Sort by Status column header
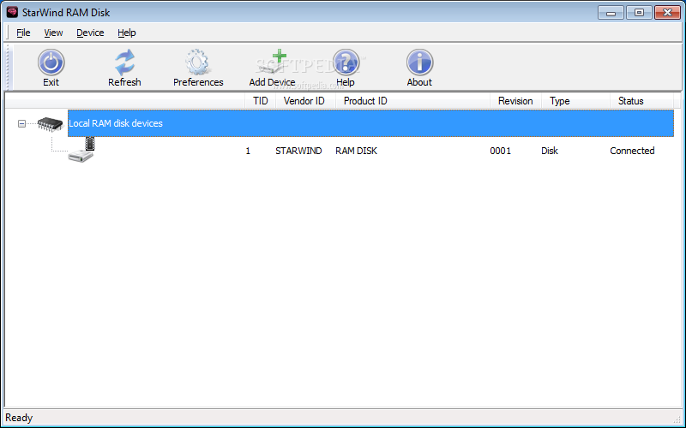This screenshot has width=686, height=428. click(x=641, y=101)
